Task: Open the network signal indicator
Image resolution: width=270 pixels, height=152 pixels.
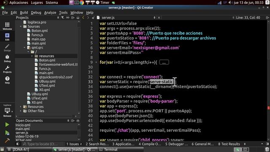Action: 219,3
